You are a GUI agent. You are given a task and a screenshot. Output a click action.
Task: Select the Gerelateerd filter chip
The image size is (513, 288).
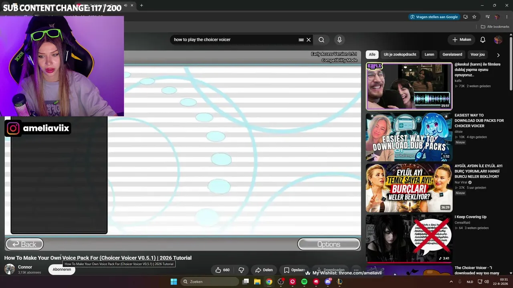(x=452, y=54)
